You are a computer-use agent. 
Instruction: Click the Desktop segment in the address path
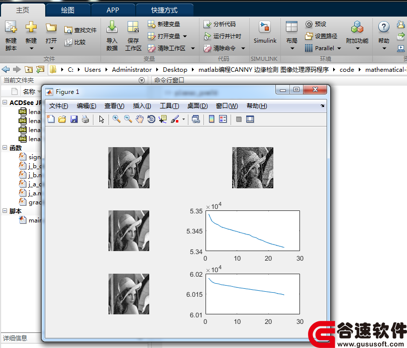click(175, 70)
